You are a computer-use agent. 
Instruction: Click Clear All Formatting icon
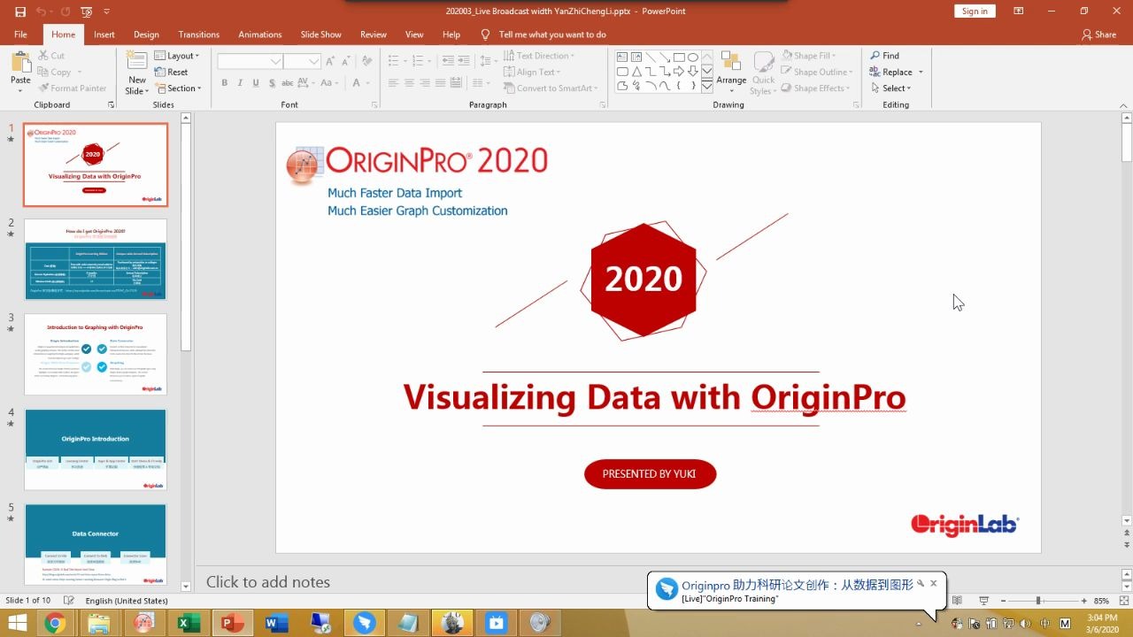(x=366, y=61)
